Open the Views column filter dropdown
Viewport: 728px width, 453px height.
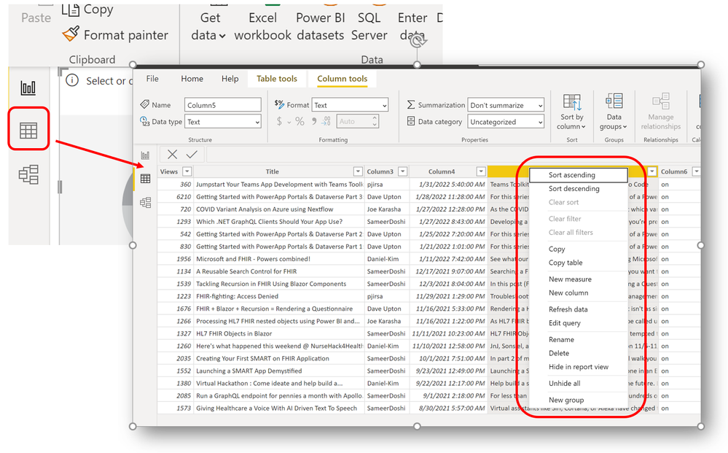click(187, 171)
